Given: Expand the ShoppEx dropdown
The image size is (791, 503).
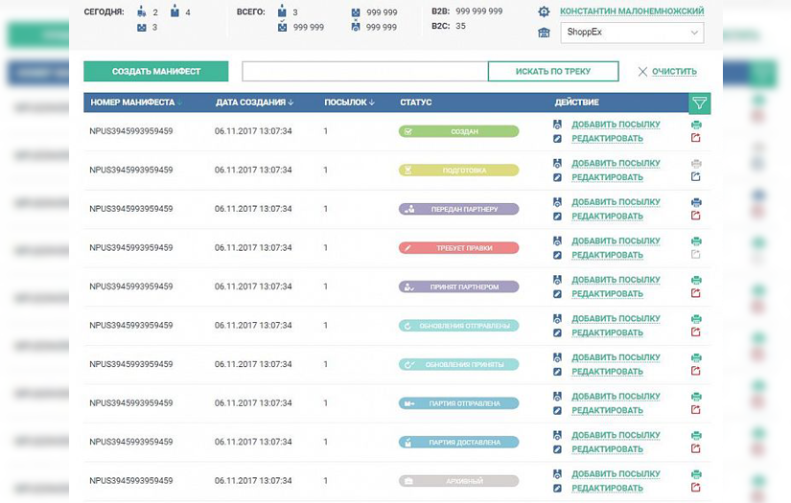Looking at the screenshot, I should 632,33.
